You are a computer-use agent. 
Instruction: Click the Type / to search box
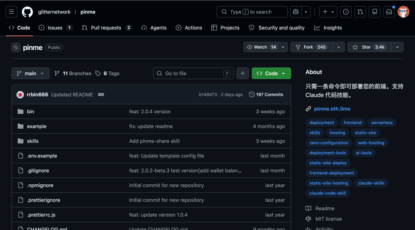[x=252, y=12]
